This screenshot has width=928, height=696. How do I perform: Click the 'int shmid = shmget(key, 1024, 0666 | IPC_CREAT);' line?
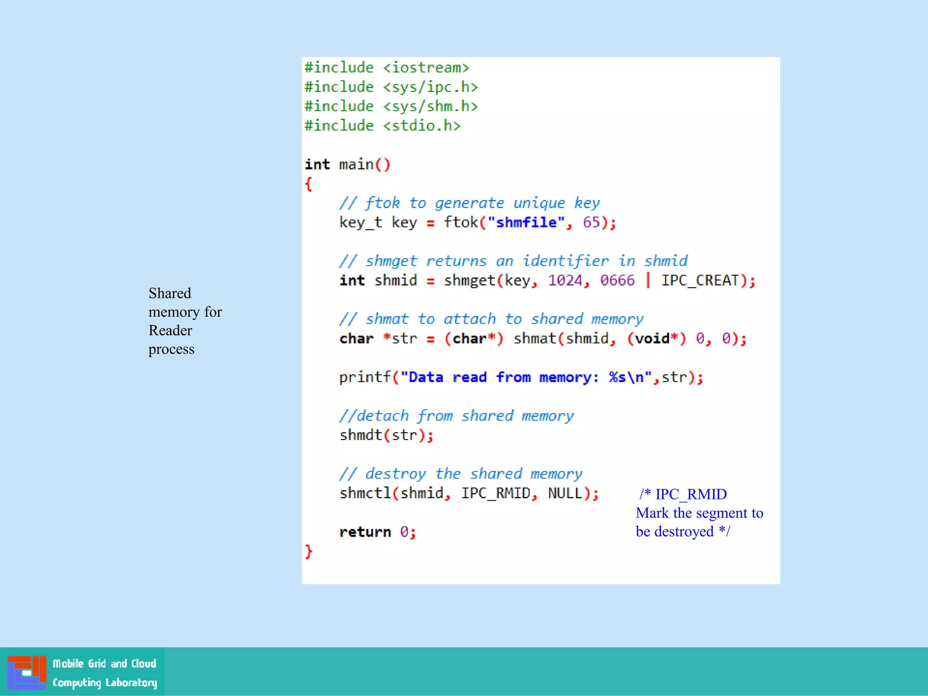pyautogui.click(x=547, y=280)
